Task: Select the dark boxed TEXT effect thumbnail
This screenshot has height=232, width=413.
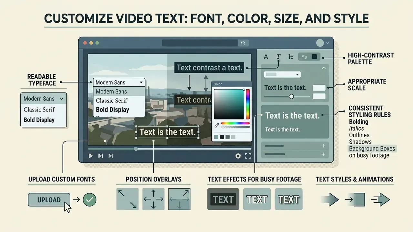Action: click(223, 199)
